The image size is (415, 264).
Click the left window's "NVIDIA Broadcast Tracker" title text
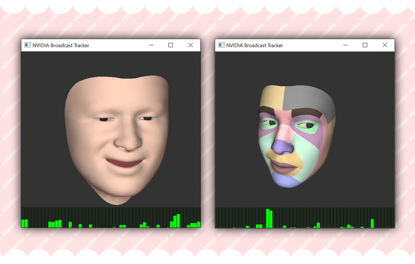[61, 46]
